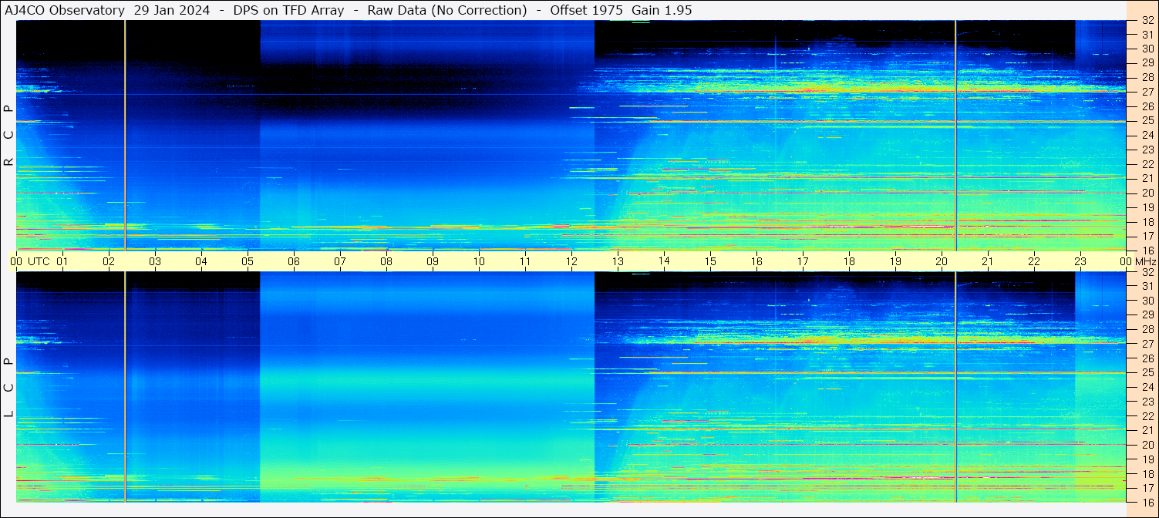Select hour label '17' on UTC axis
This screenshot has height=518, width=1159.
click(x=803, y=261)
